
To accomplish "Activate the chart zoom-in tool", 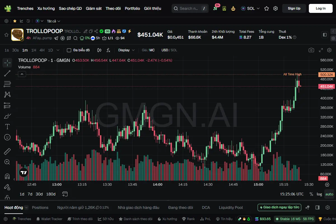I will [7, 162].
